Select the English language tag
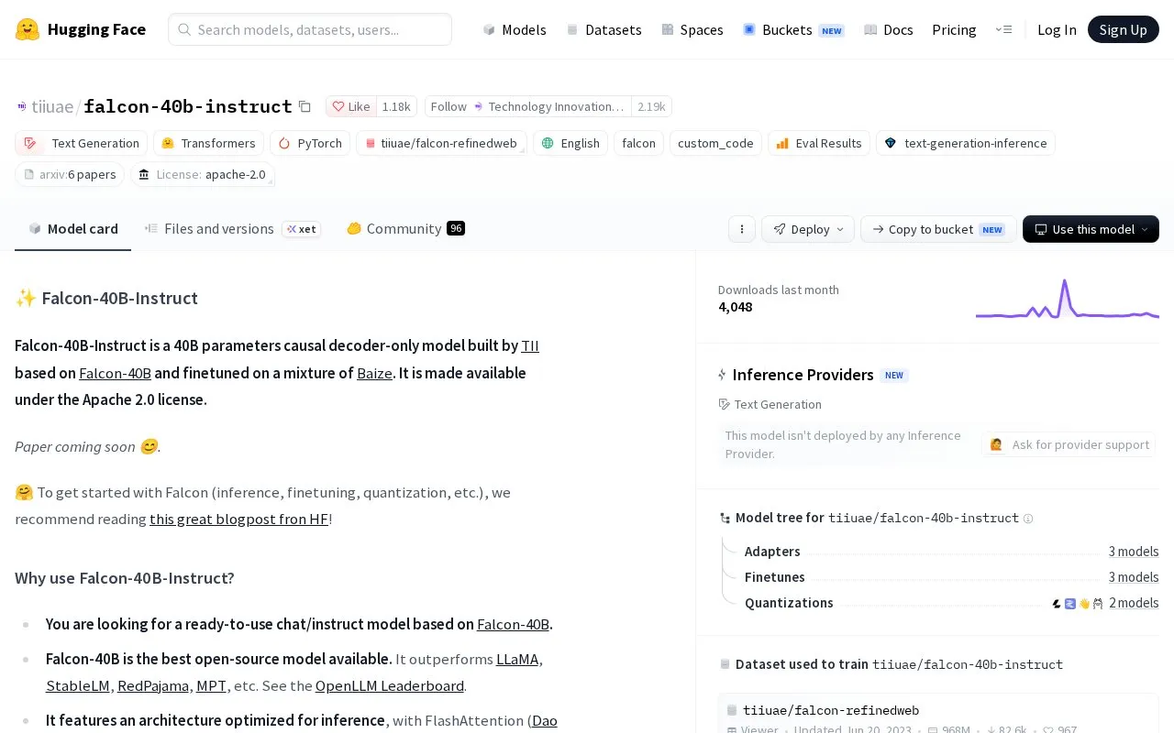This screenshot has height=733, width=1174. tap(570, 143)
